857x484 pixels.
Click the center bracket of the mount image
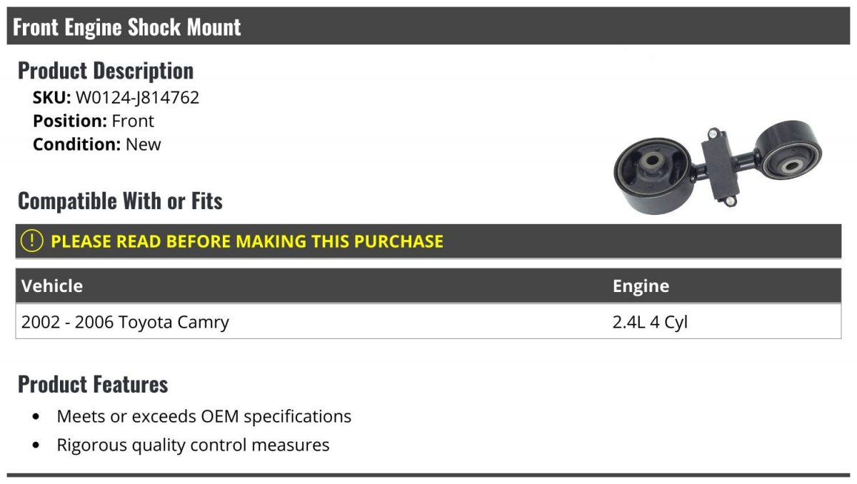[720, 169]
